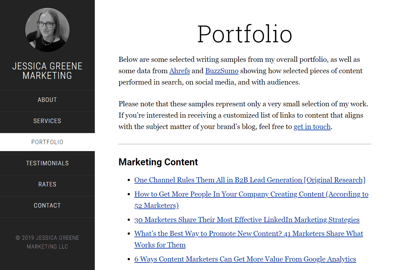The height and width of the screenshot is (270, 395).
Task: Follow the Ahrefs link
Action: (179, 71)
